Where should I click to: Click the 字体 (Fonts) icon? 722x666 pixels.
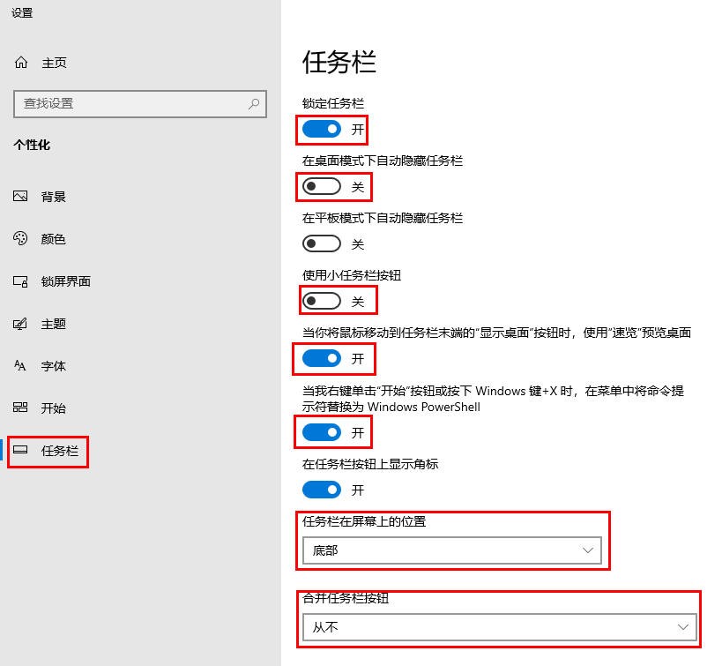click(x=20, y=365)
